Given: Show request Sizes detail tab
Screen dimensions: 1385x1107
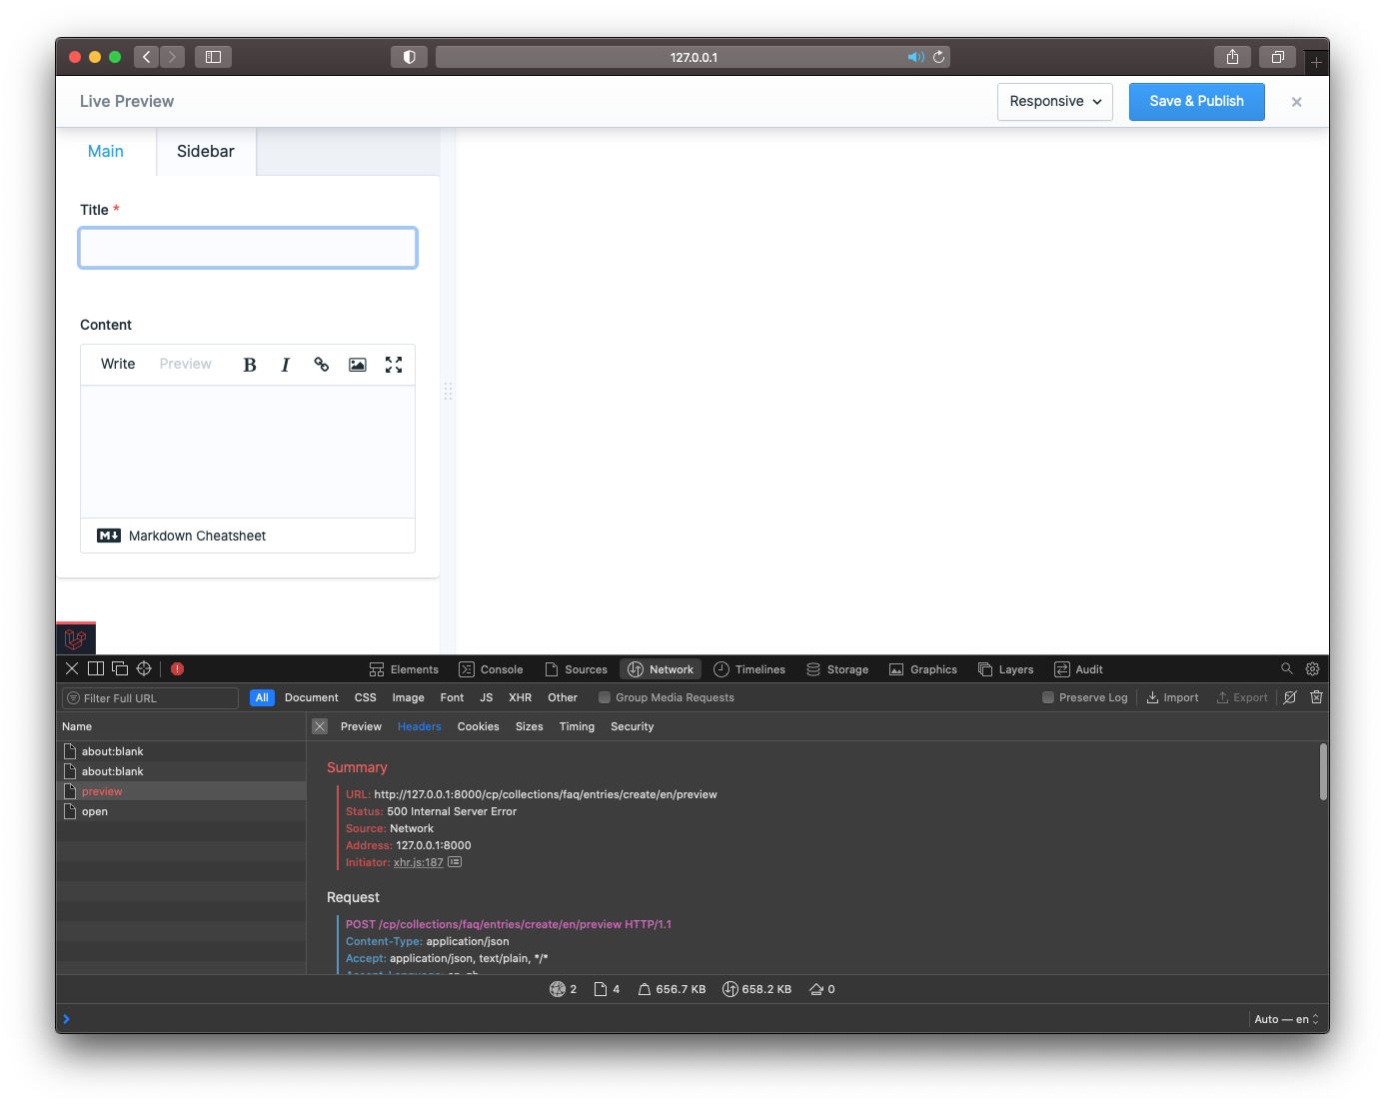Looking at the screenshot, I should [530, 726].
